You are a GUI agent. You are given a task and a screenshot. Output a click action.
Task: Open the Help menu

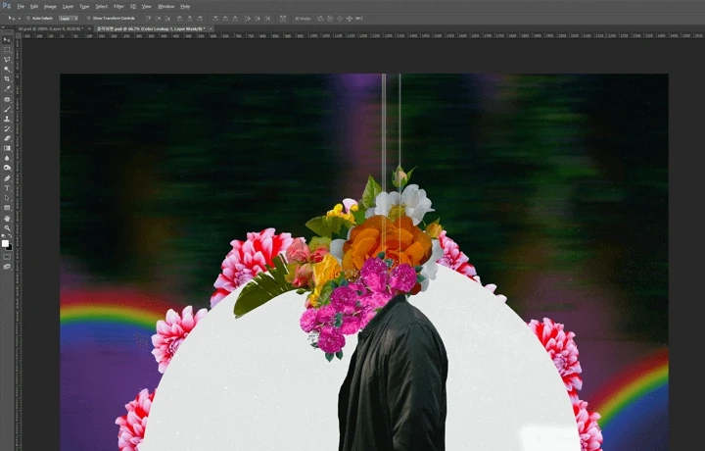point(185,7)
